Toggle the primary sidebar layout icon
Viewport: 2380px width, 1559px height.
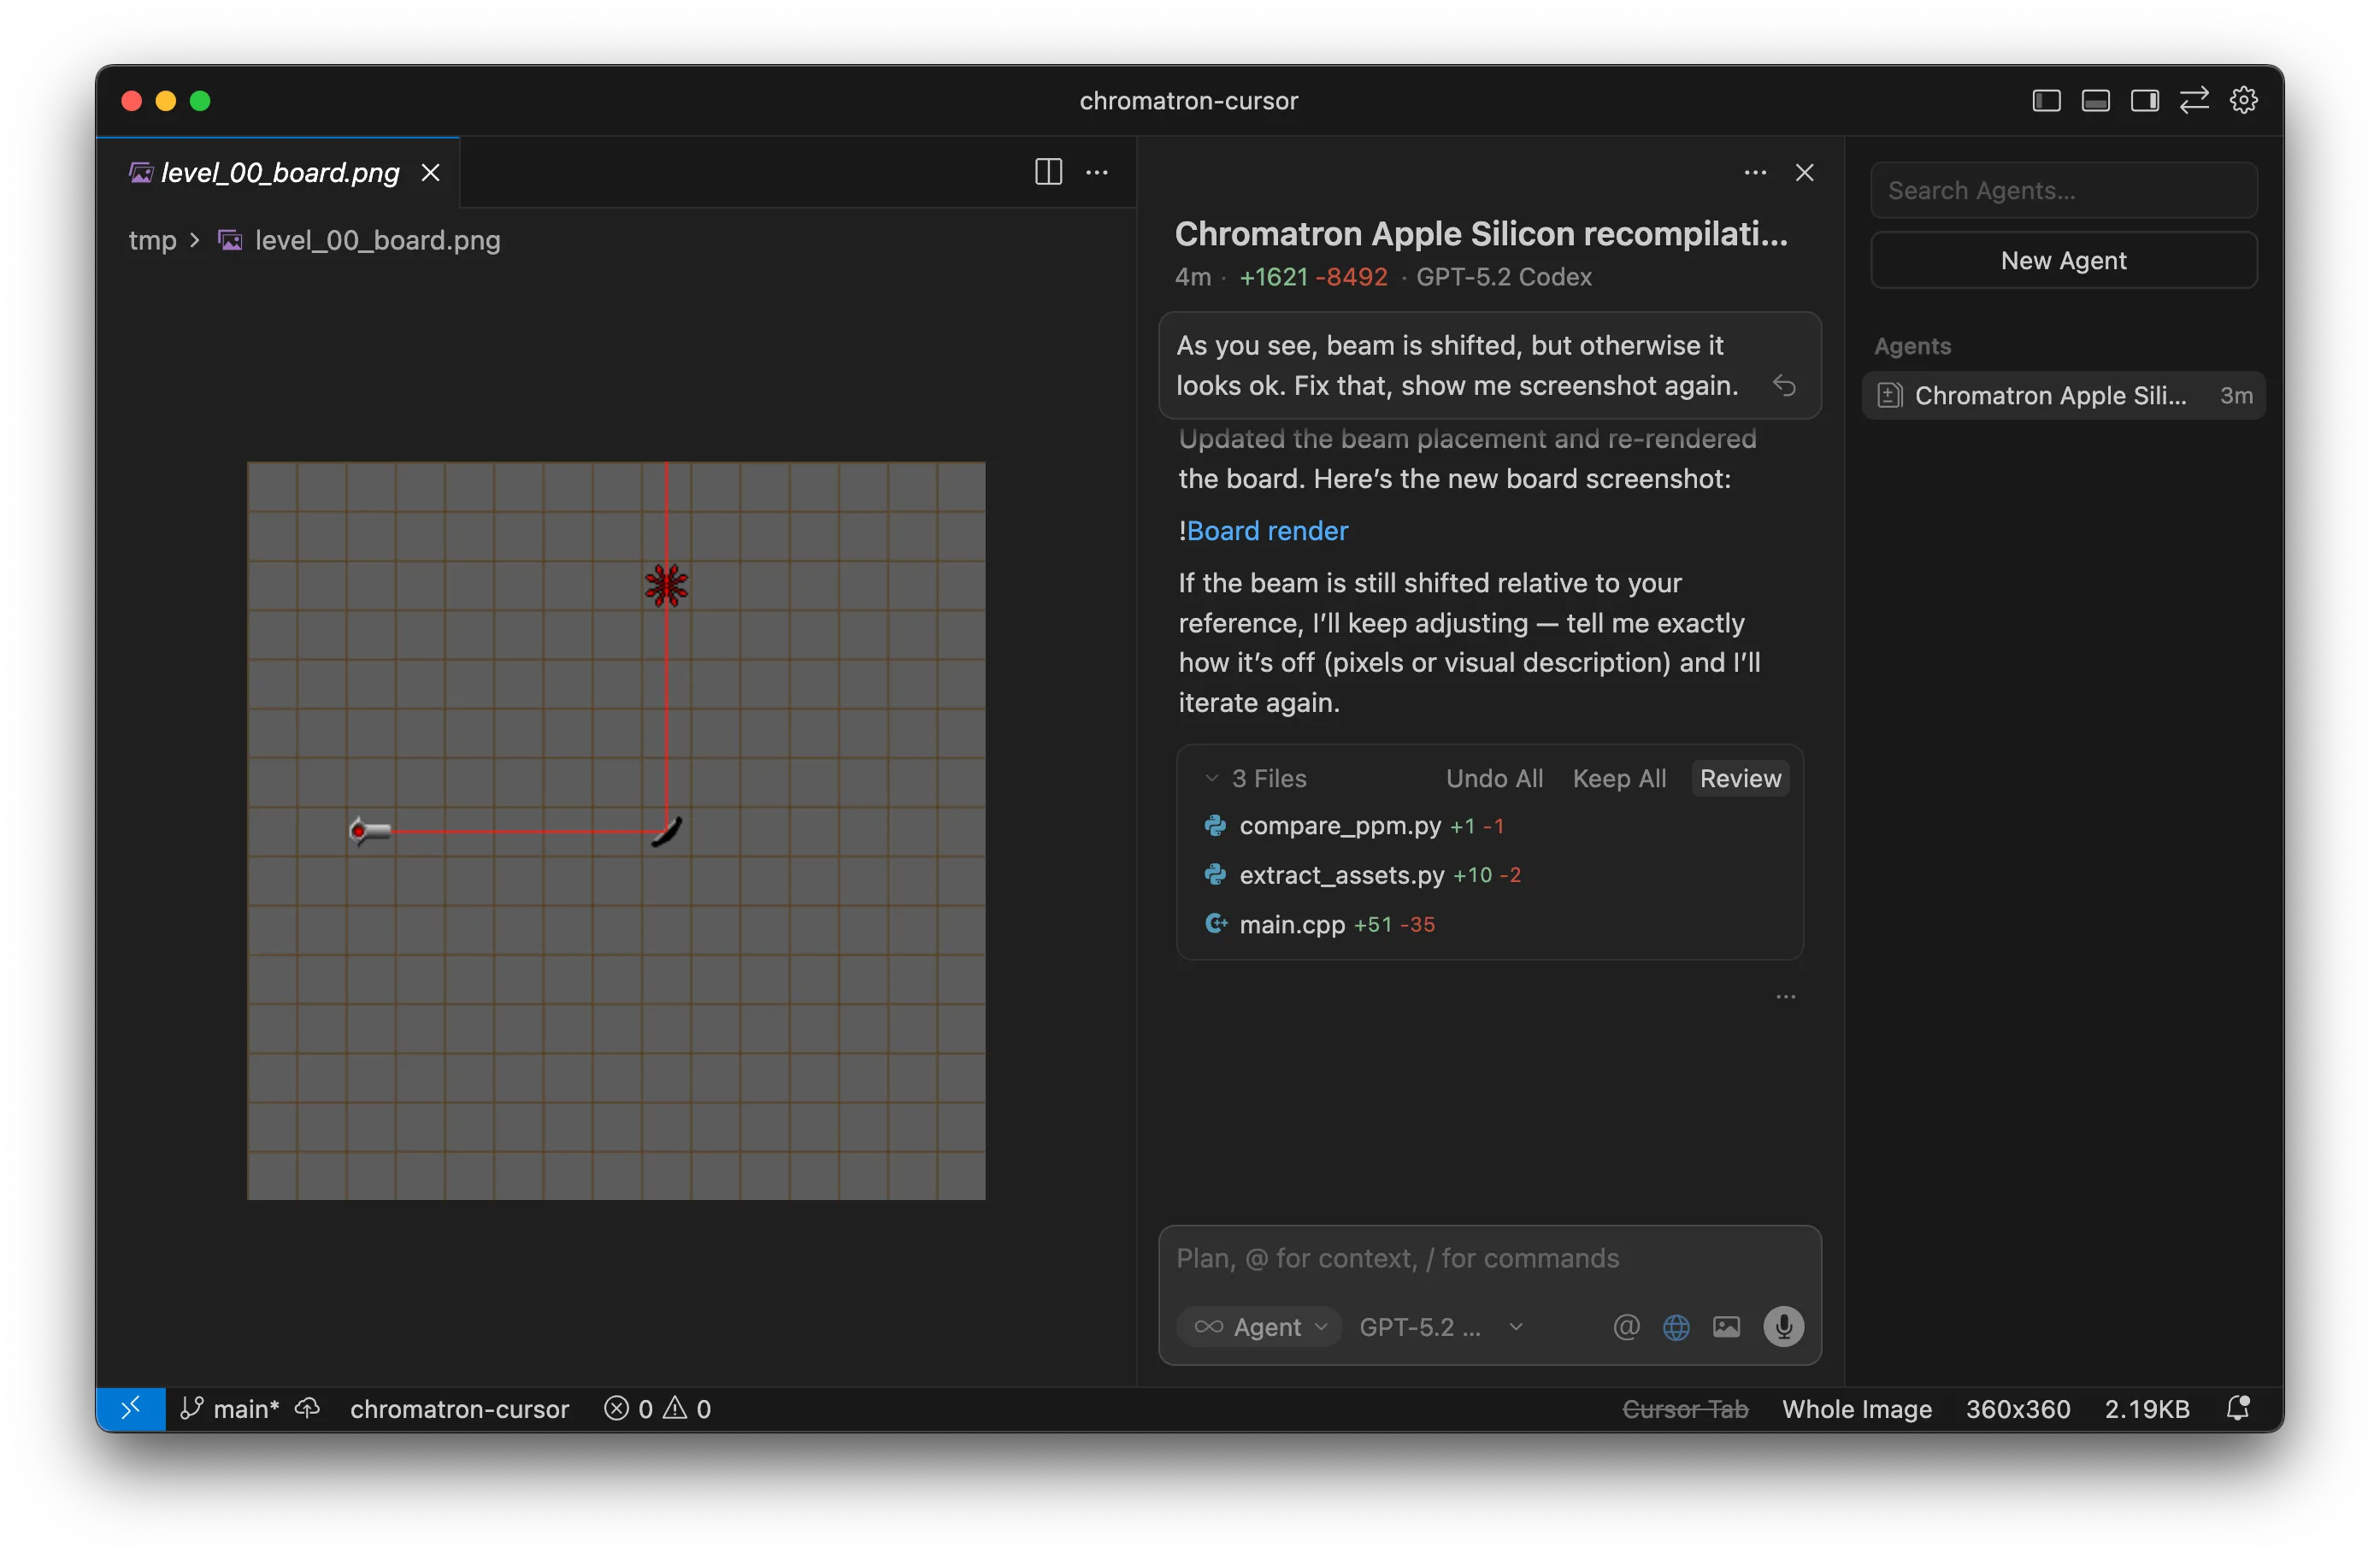point(2046,101)
